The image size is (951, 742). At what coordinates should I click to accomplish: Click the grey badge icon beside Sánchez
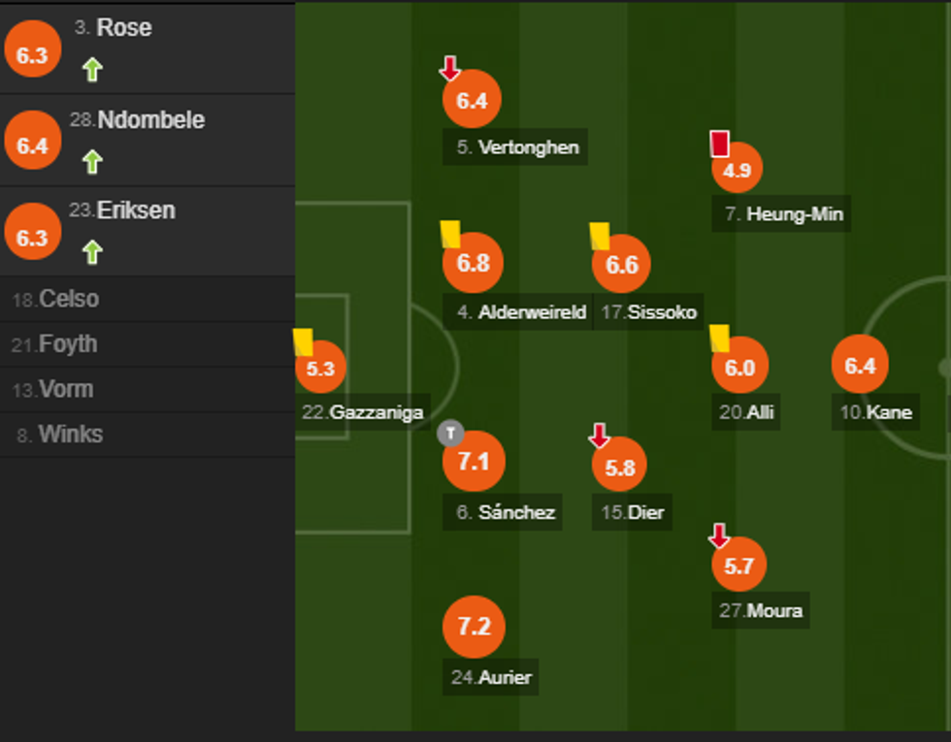(450, 433)
